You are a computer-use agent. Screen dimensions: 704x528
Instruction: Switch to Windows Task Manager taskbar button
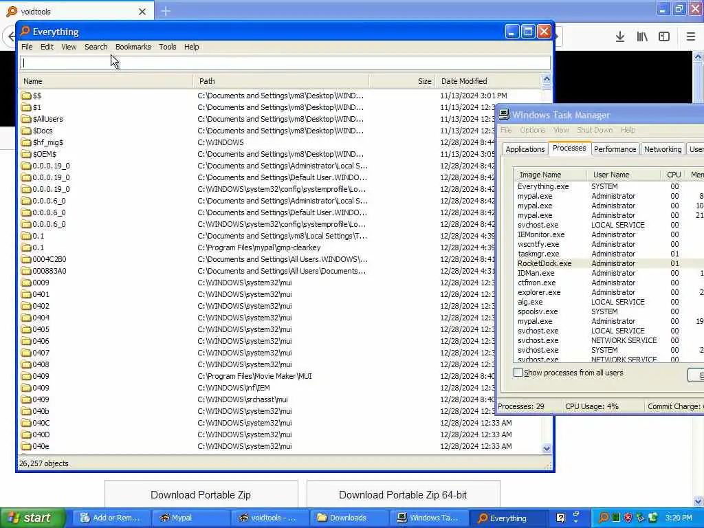click(428, 518)
